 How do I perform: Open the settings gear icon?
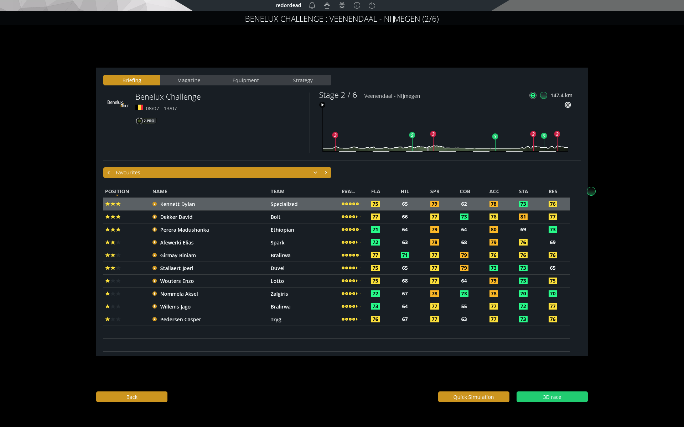pos(342,5)
